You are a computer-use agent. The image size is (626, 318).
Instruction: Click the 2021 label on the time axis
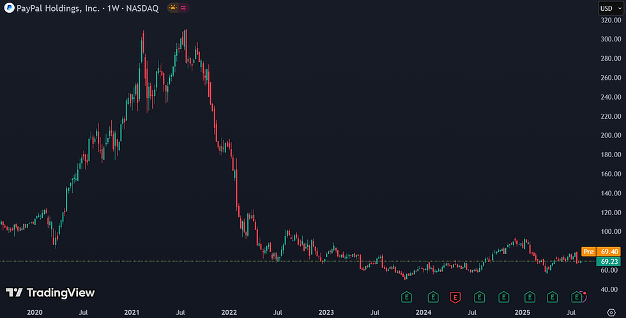coord(132,312)
